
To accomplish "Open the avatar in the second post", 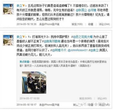I will 8,40.
